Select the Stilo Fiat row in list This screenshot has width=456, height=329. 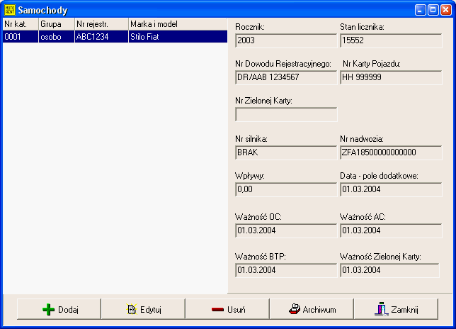(x=113, y=37)
